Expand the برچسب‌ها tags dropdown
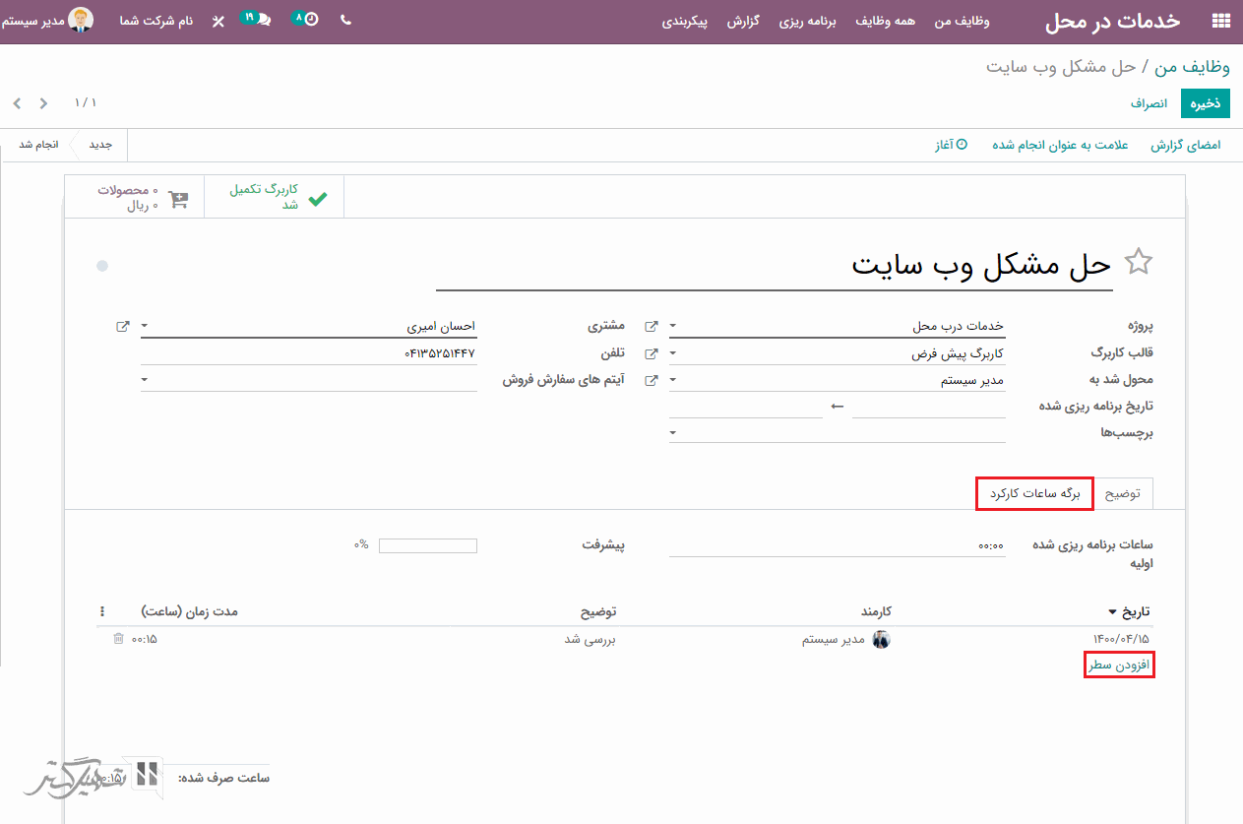1243x824 pixels. [x=673, y=432]
